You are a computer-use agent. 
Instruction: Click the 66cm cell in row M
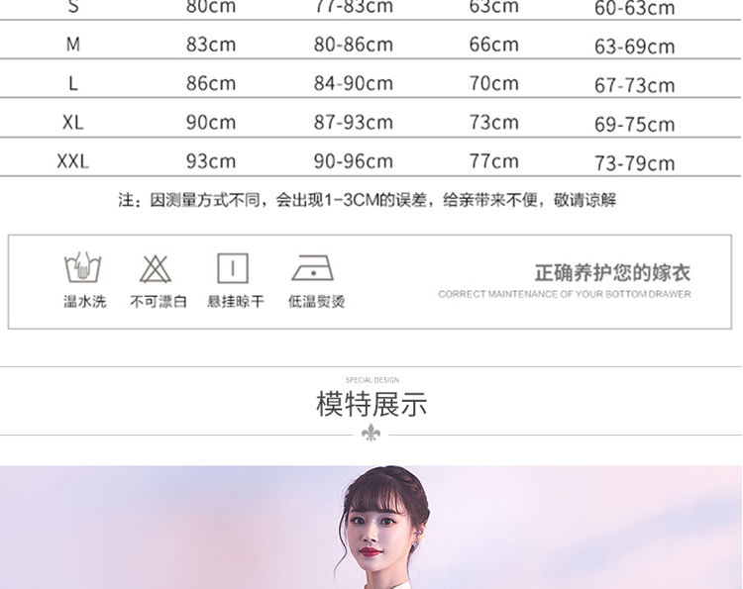[x=493, y=44]
